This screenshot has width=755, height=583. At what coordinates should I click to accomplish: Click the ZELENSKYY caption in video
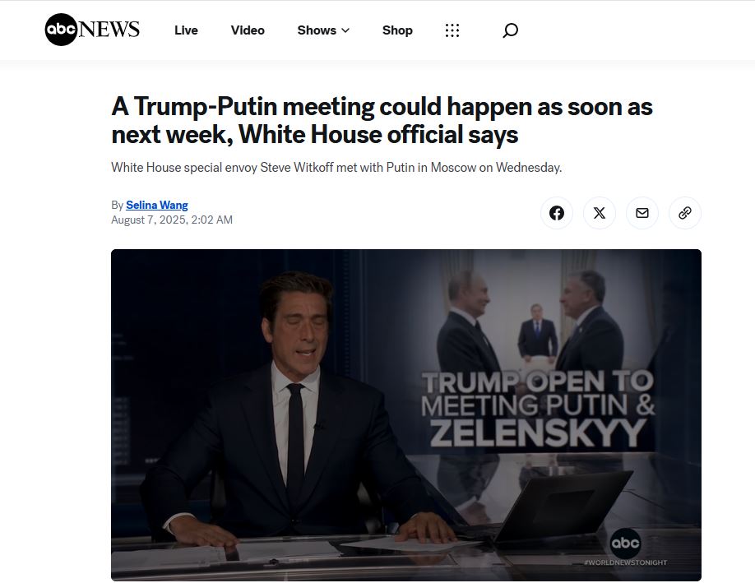pyautogui.click(x=538, y=433)
